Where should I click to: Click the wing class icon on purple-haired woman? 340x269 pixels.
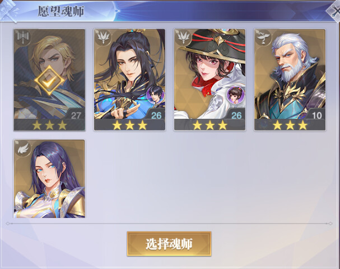[23, 148]
